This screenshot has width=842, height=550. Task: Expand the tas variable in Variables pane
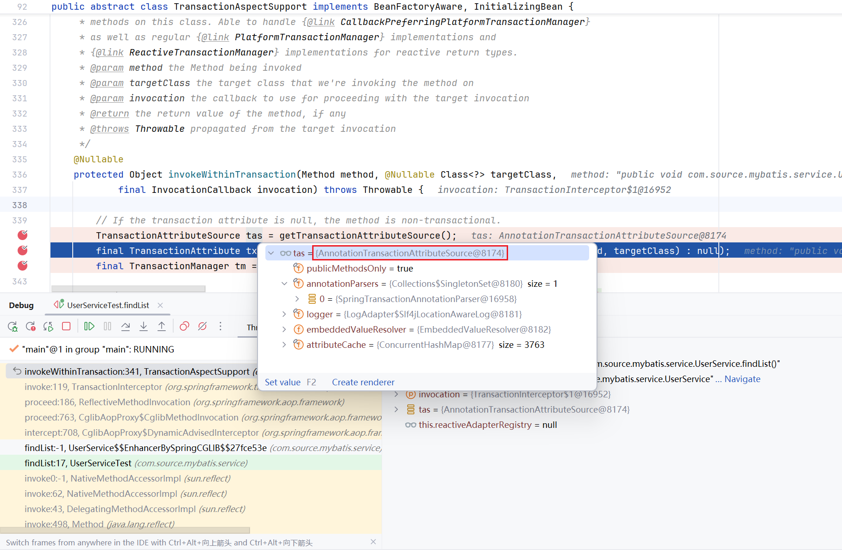click(x=396, y=409)
